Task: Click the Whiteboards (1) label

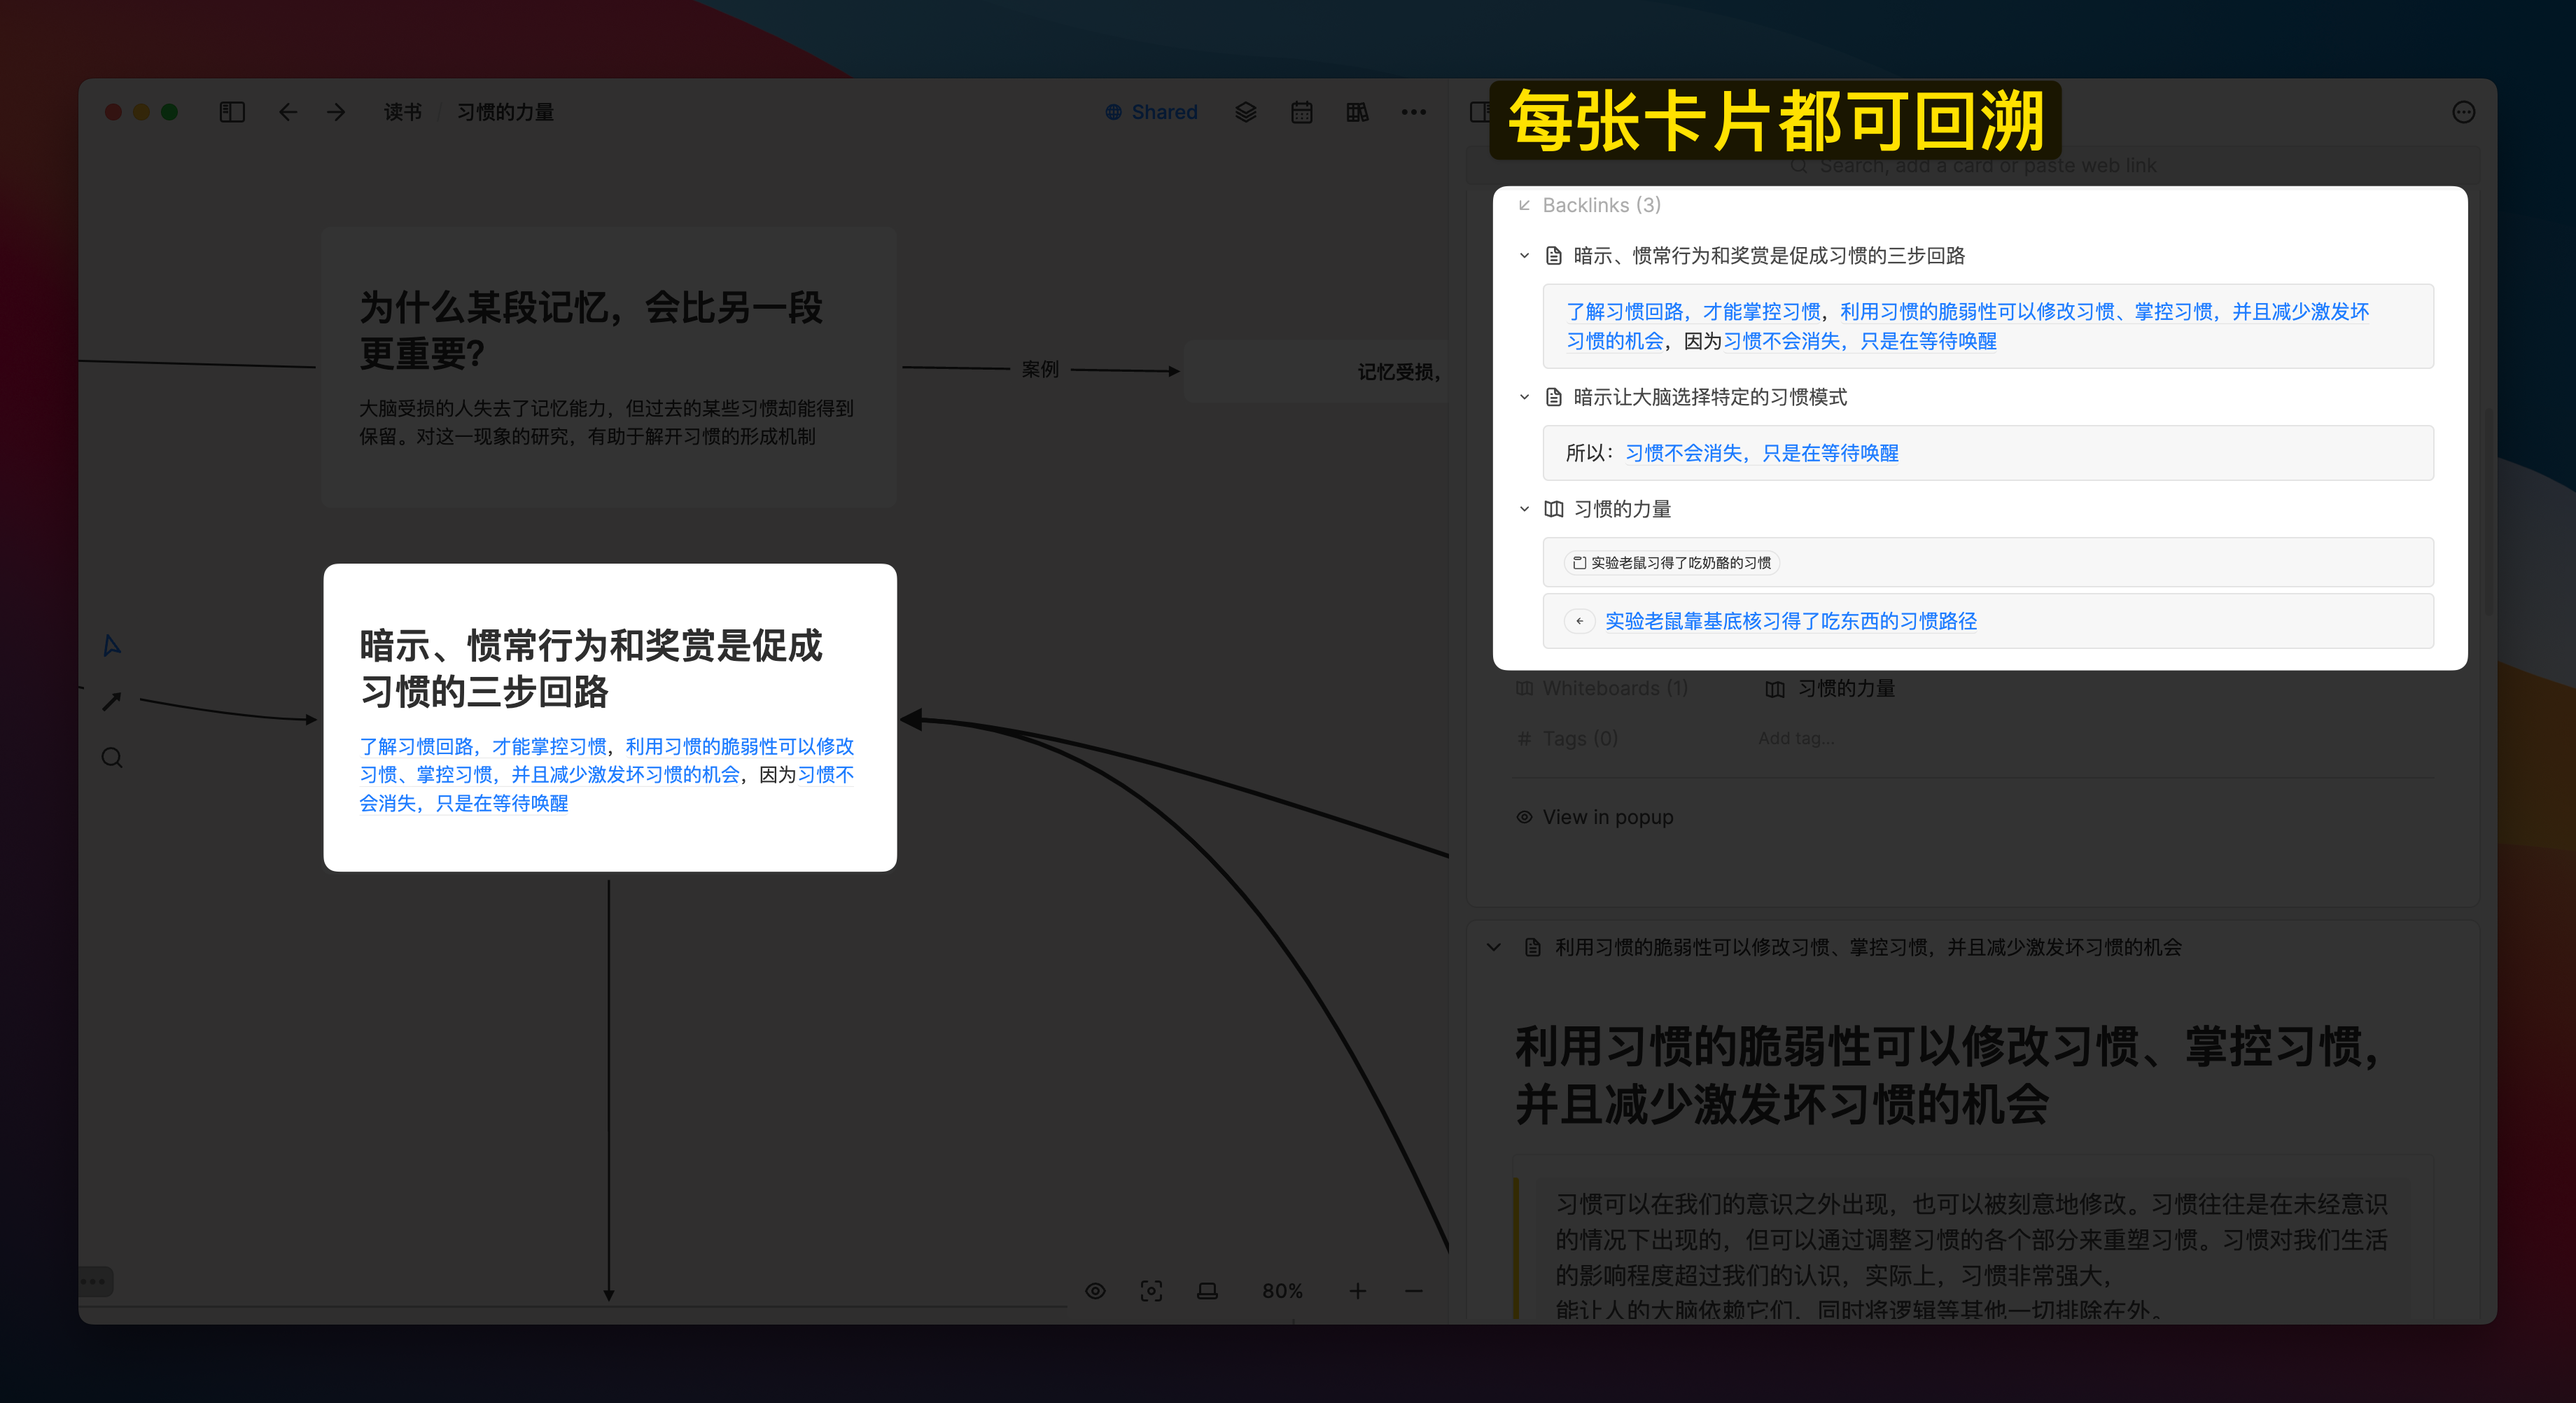Action: click(1602, 688)
